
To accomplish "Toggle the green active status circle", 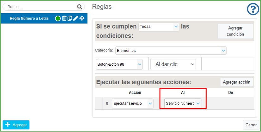I will [58, 19].
